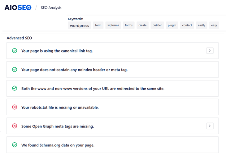Click the AIOSEO logo
The width and height of the screenshot is (226, 156).
[18, 7]
